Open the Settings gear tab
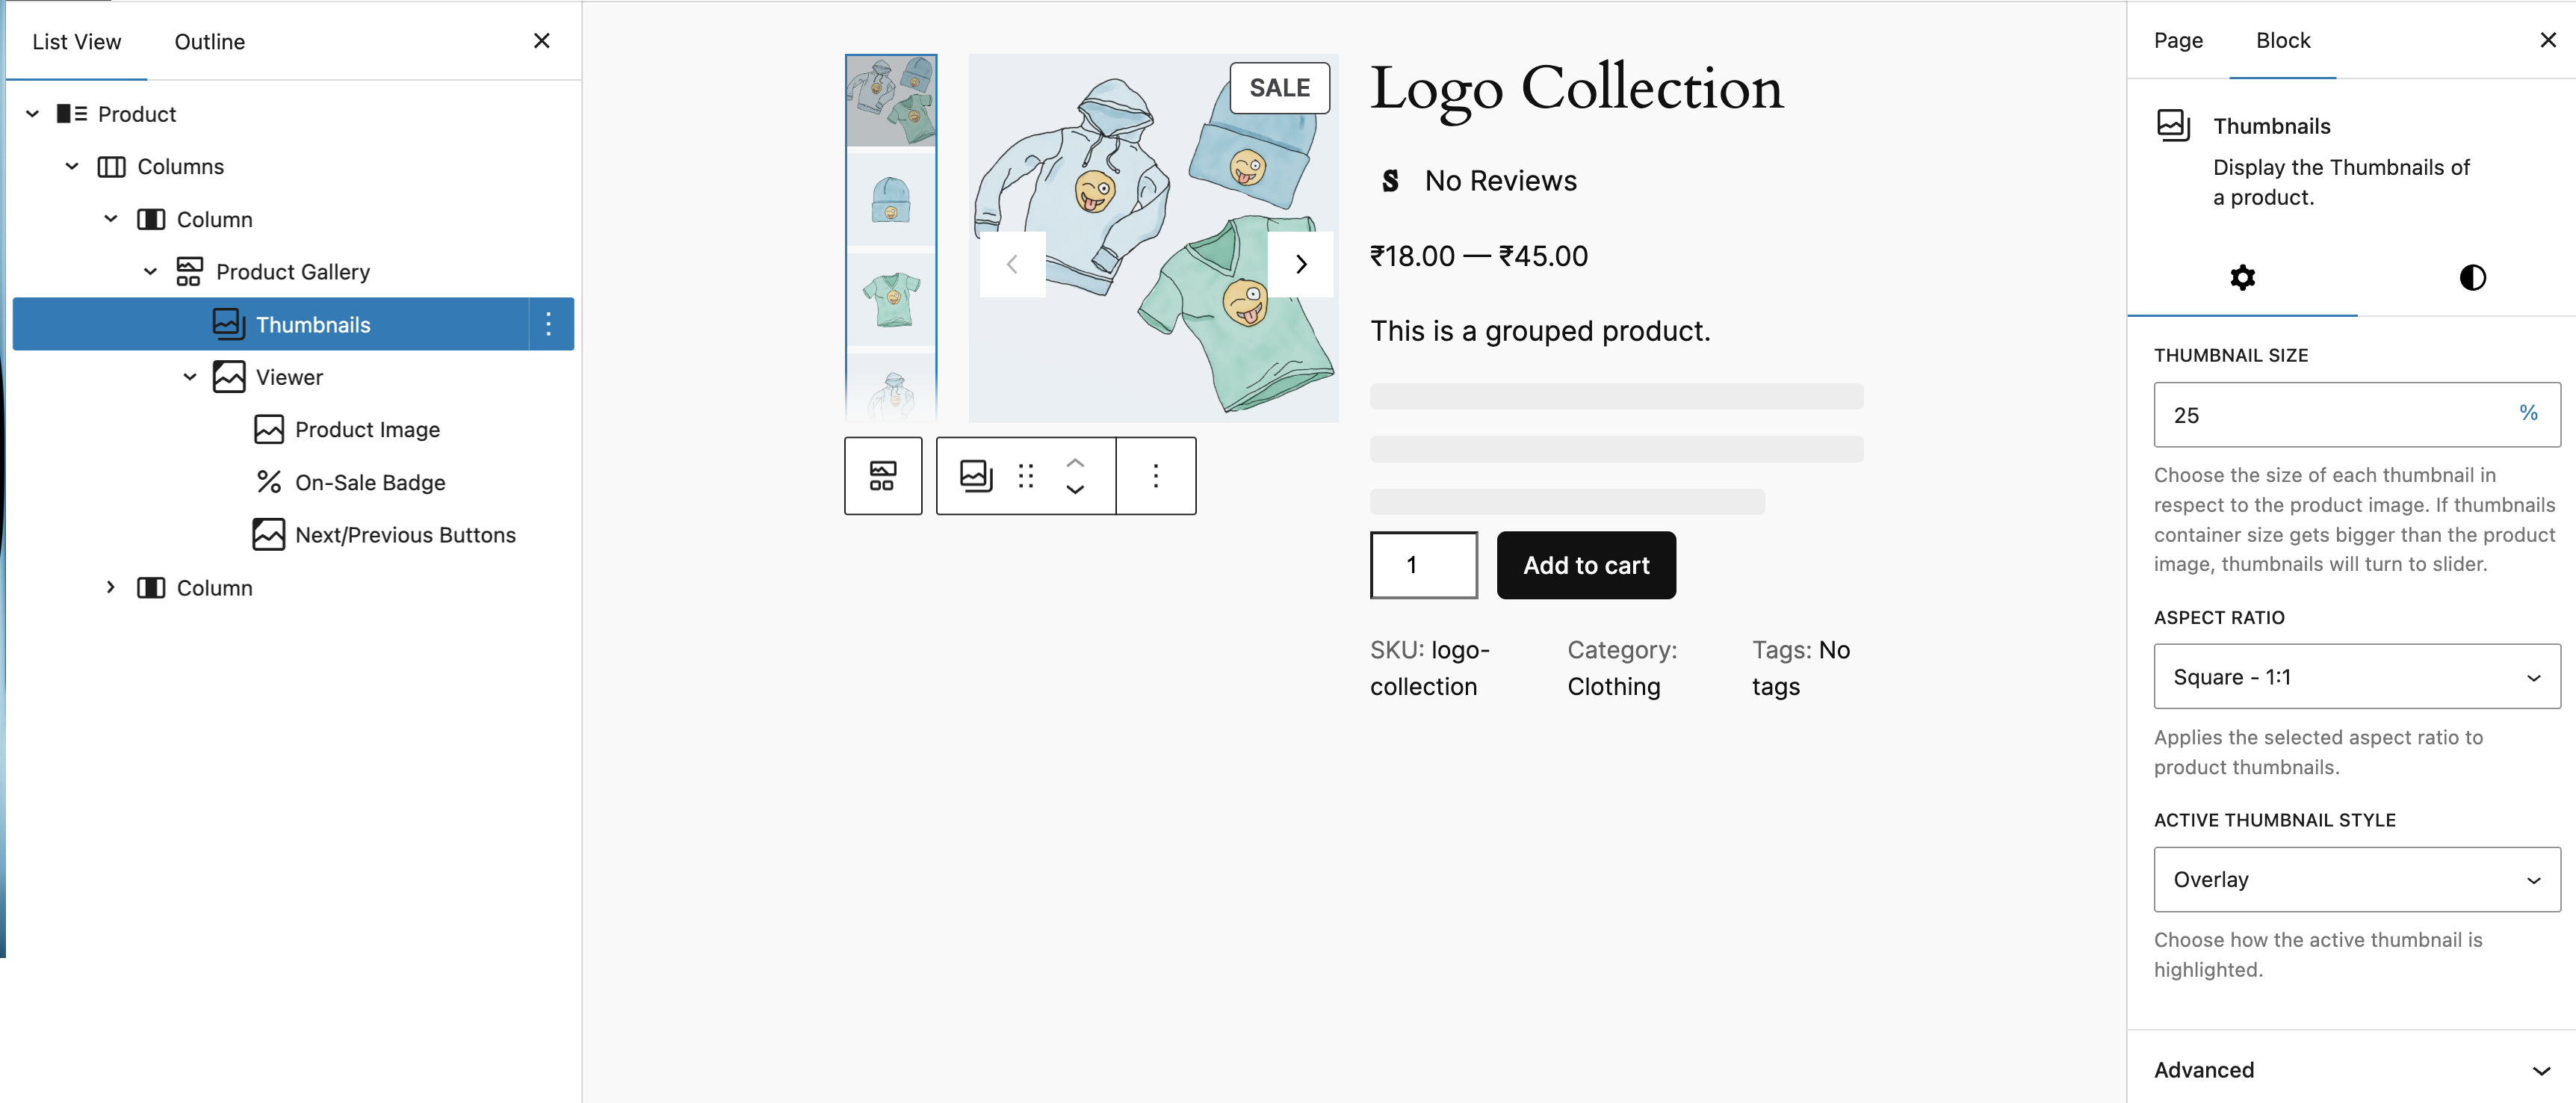 click(2242, 278)
